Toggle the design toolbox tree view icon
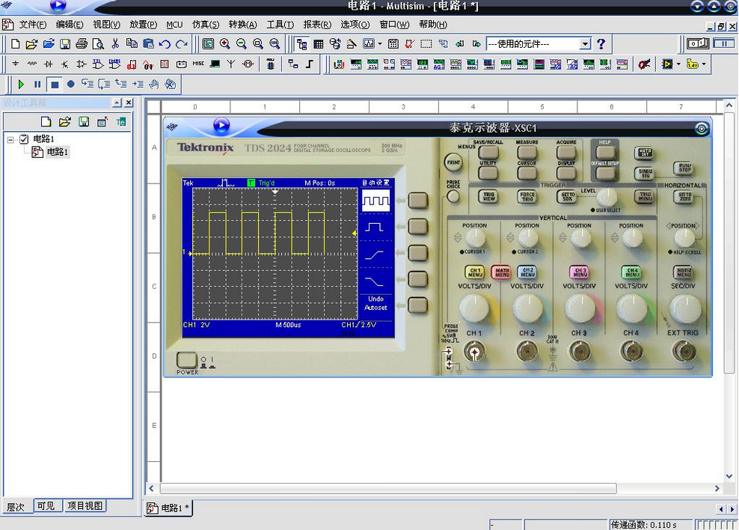The image size is (739, 530). pos(301,44)
